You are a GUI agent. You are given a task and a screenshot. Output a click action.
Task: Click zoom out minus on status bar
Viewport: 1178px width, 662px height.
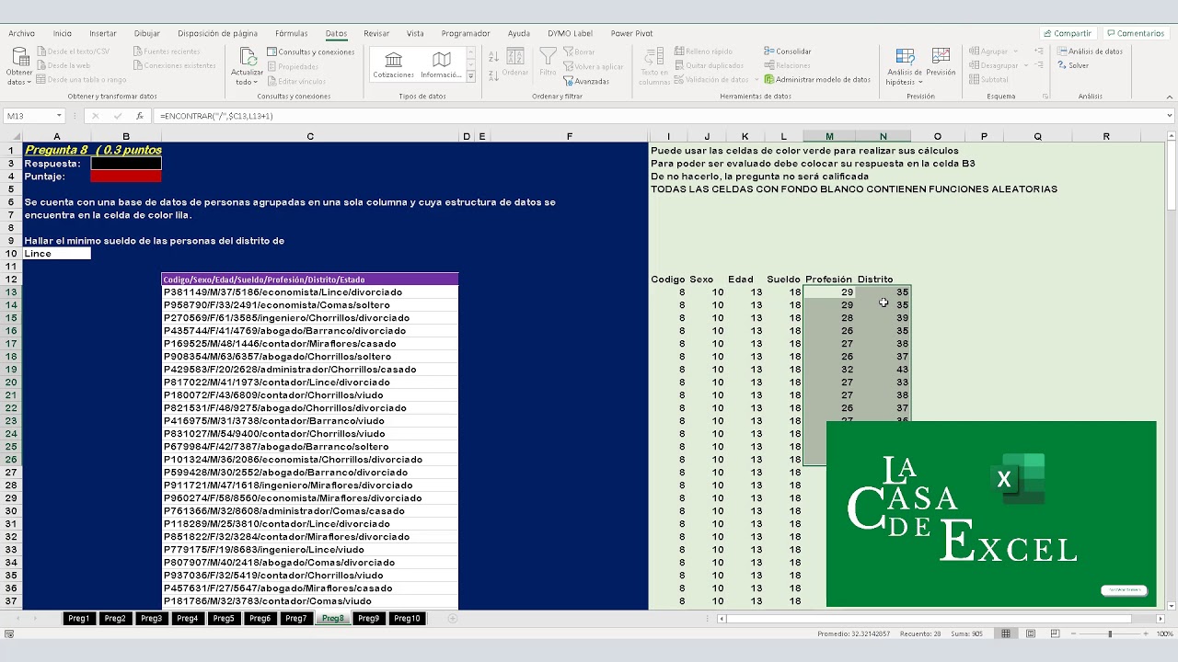coord(1072,633)
